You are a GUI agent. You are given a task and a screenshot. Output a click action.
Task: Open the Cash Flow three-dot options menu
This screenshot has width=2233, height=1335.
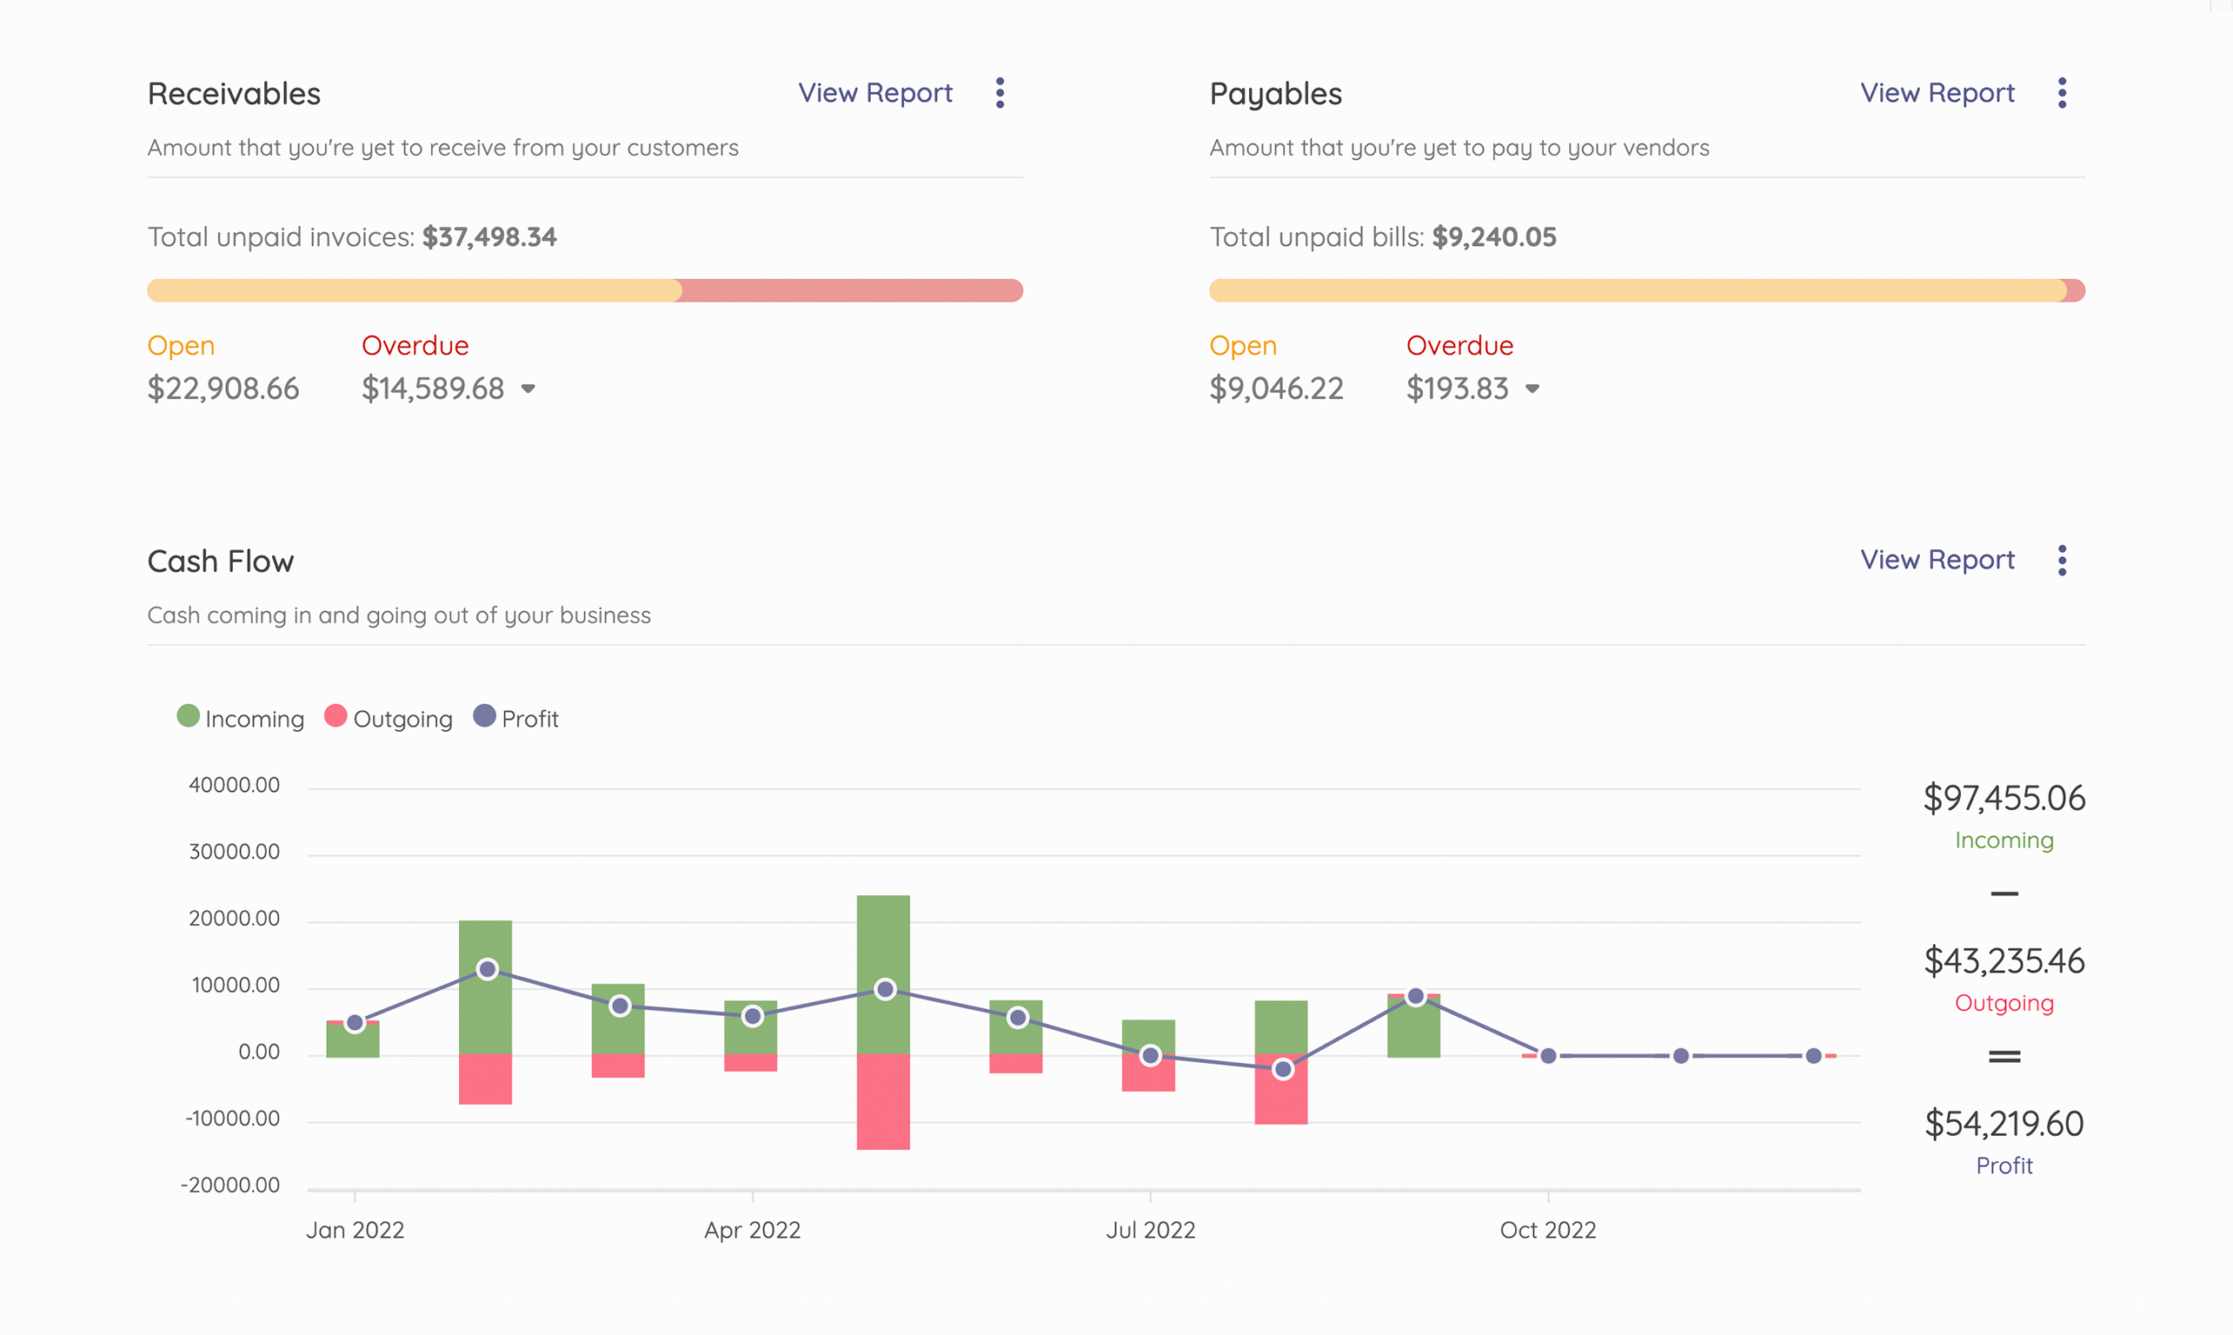coord(2062,560)
